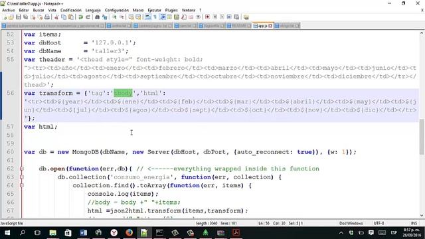The width and height of the screenshot is (425, 239).
Task: Open Firefox from the taskbar
Action: click(129, 232)
